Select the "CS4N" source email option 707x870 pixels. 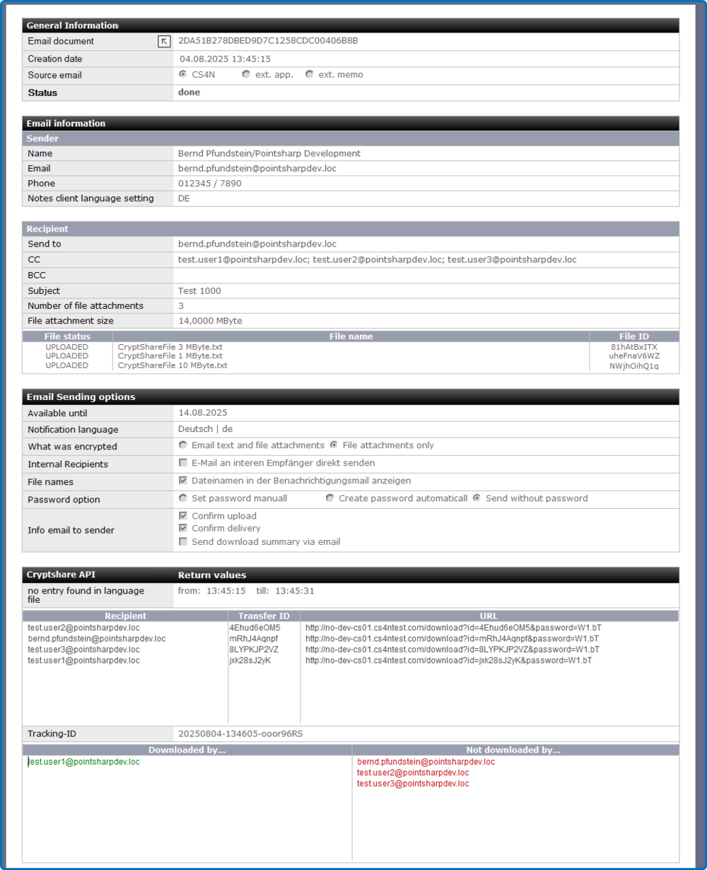tap(182, 74)
